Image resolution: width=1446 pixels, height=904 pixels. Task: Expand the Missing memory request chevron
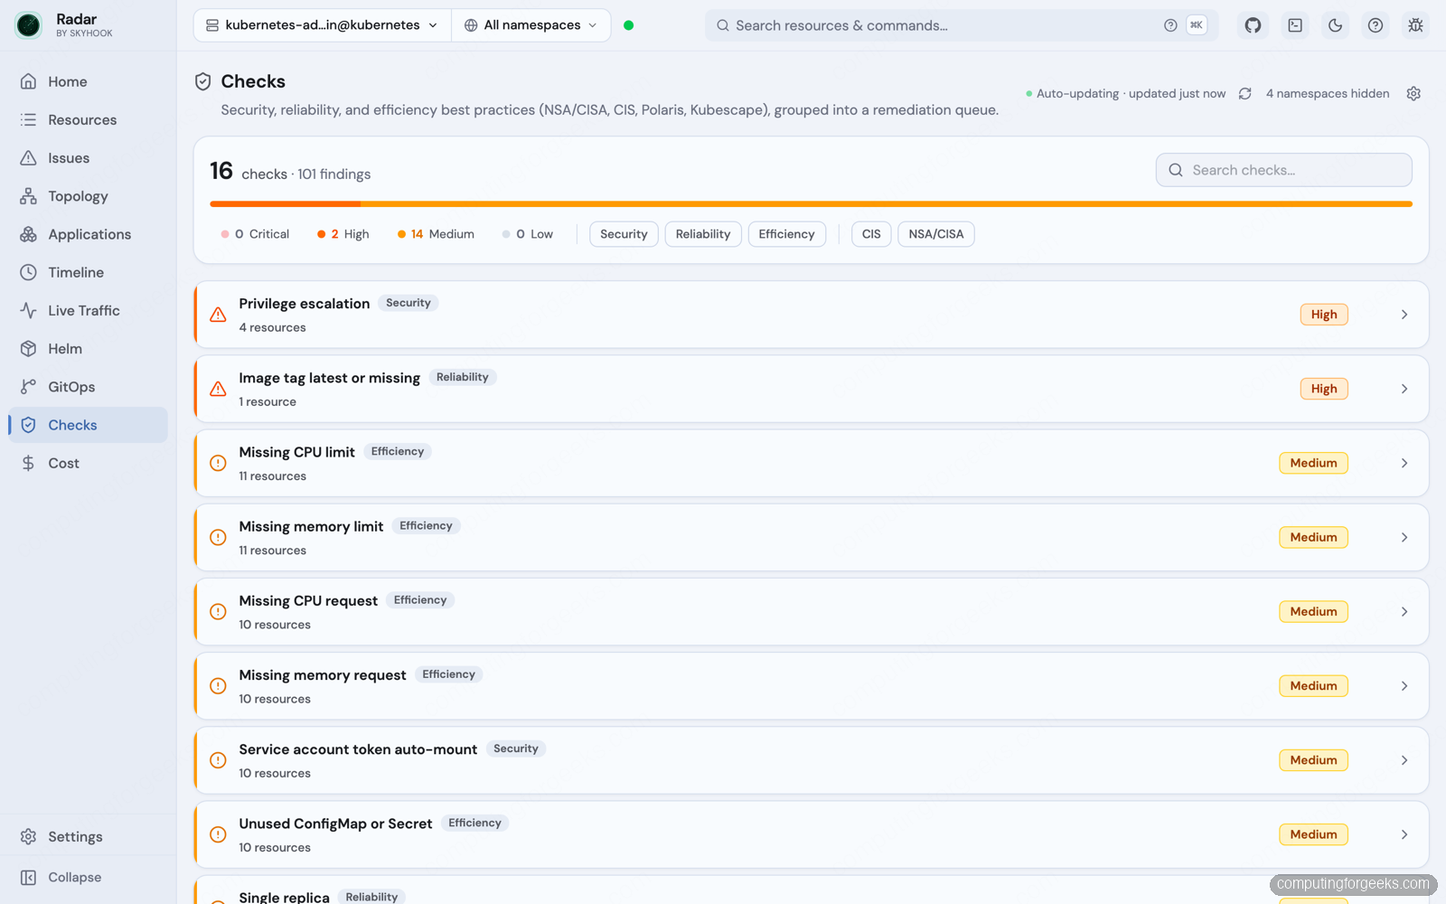point(1404,686)
